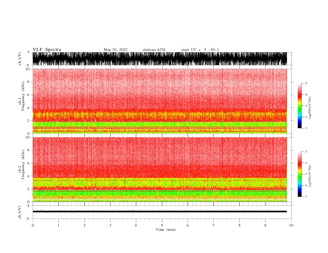This screenshot has height=253, width=328.
Task: Click the ch.1 frequency tick label "6"
Action: point(29,95)
